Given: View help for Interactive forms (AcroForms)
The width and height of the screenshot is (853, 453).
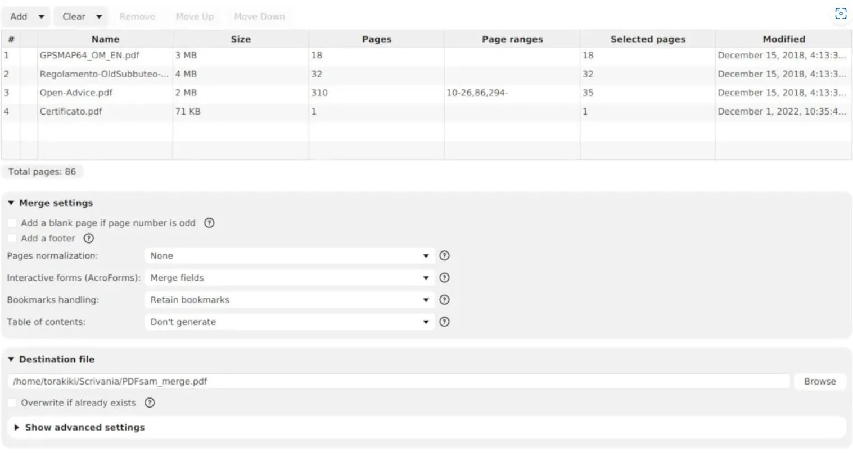Looking at the screenshot, I should click(x=444, y=277).
